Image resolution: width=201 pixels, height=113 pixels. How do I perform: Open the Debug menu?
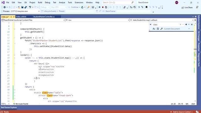[47, 3]
